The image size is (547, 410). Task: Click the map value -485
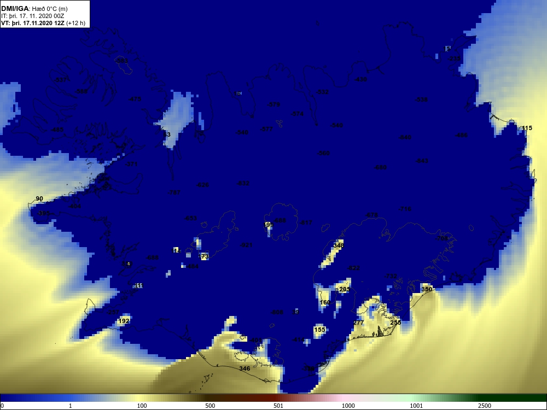pos(57,130)
